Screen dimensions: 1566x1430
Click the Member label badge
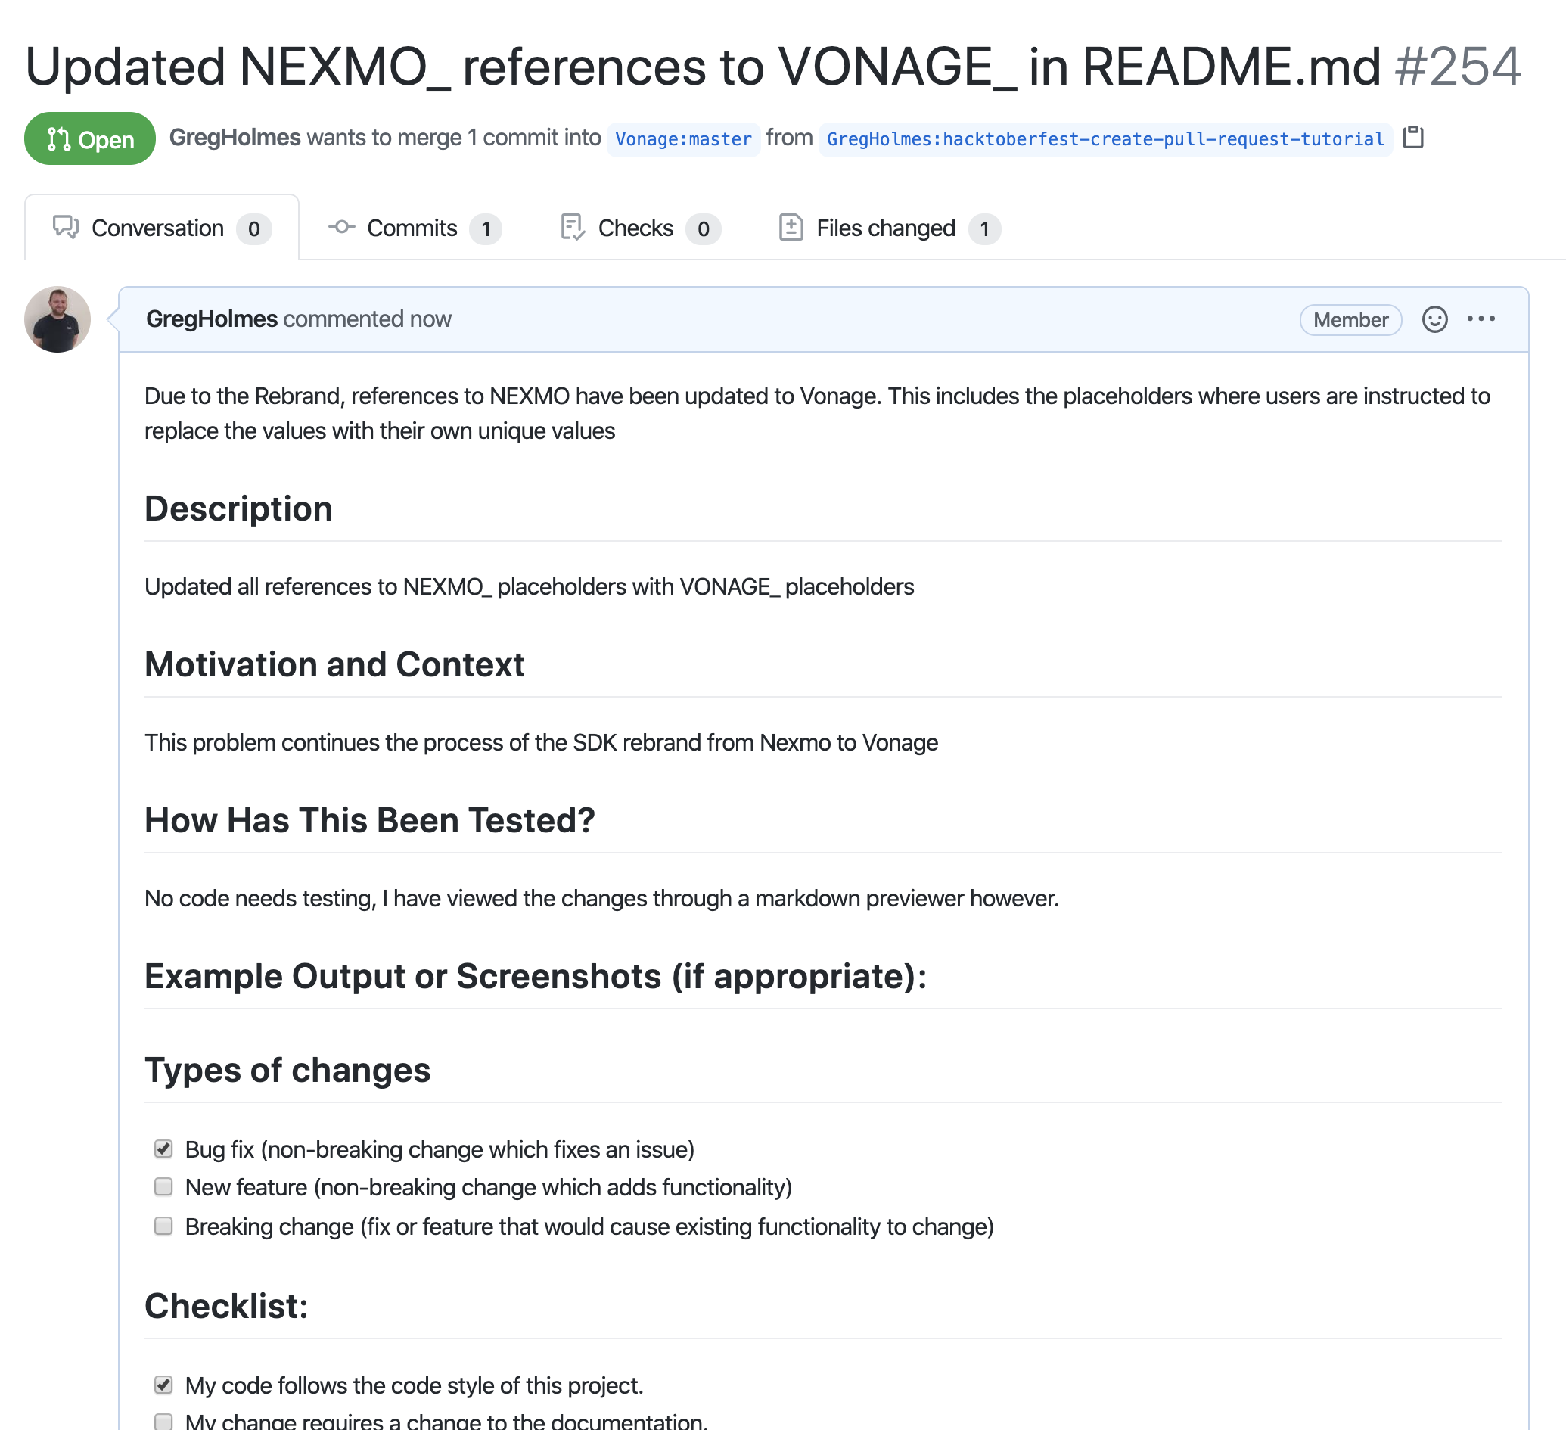pos(1350,320)
